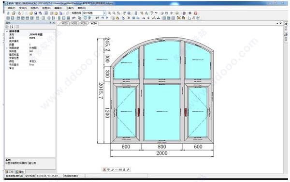The image size is (290, 182).
Task: Expand the 视图类型 property row
Action: point(7,48)
